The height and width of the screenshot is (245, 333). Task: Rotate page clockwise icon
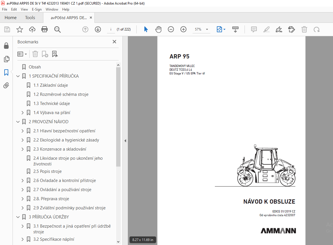(x=317, y=29)
